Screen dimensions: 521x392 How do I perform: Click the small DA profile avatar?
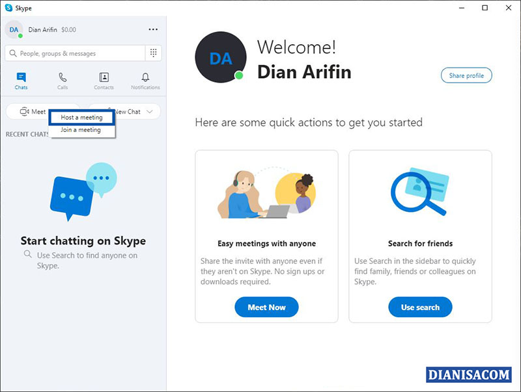point(14,29)
